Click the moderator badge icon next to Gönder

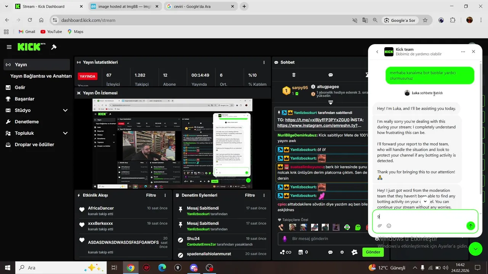354,252
